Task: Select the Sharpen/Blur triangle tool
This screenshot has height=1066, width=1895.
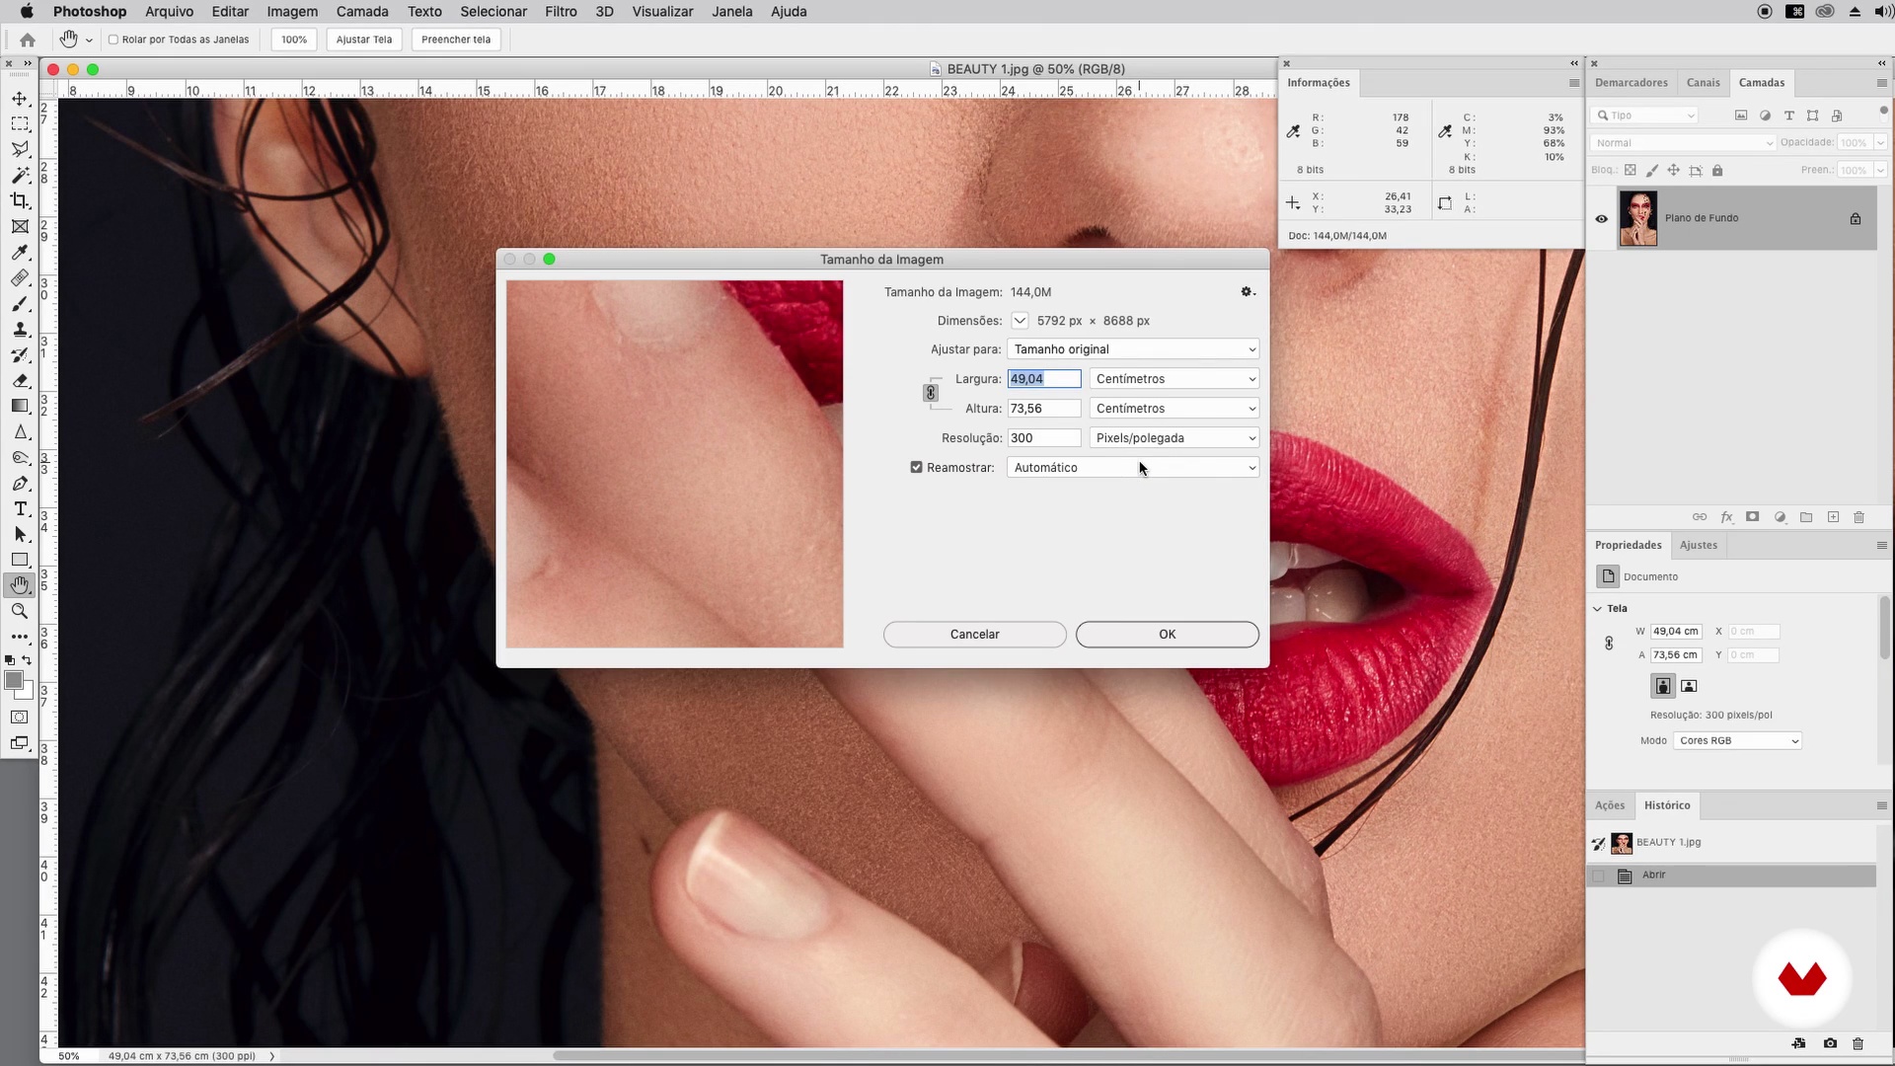Action: click(20, 432)
